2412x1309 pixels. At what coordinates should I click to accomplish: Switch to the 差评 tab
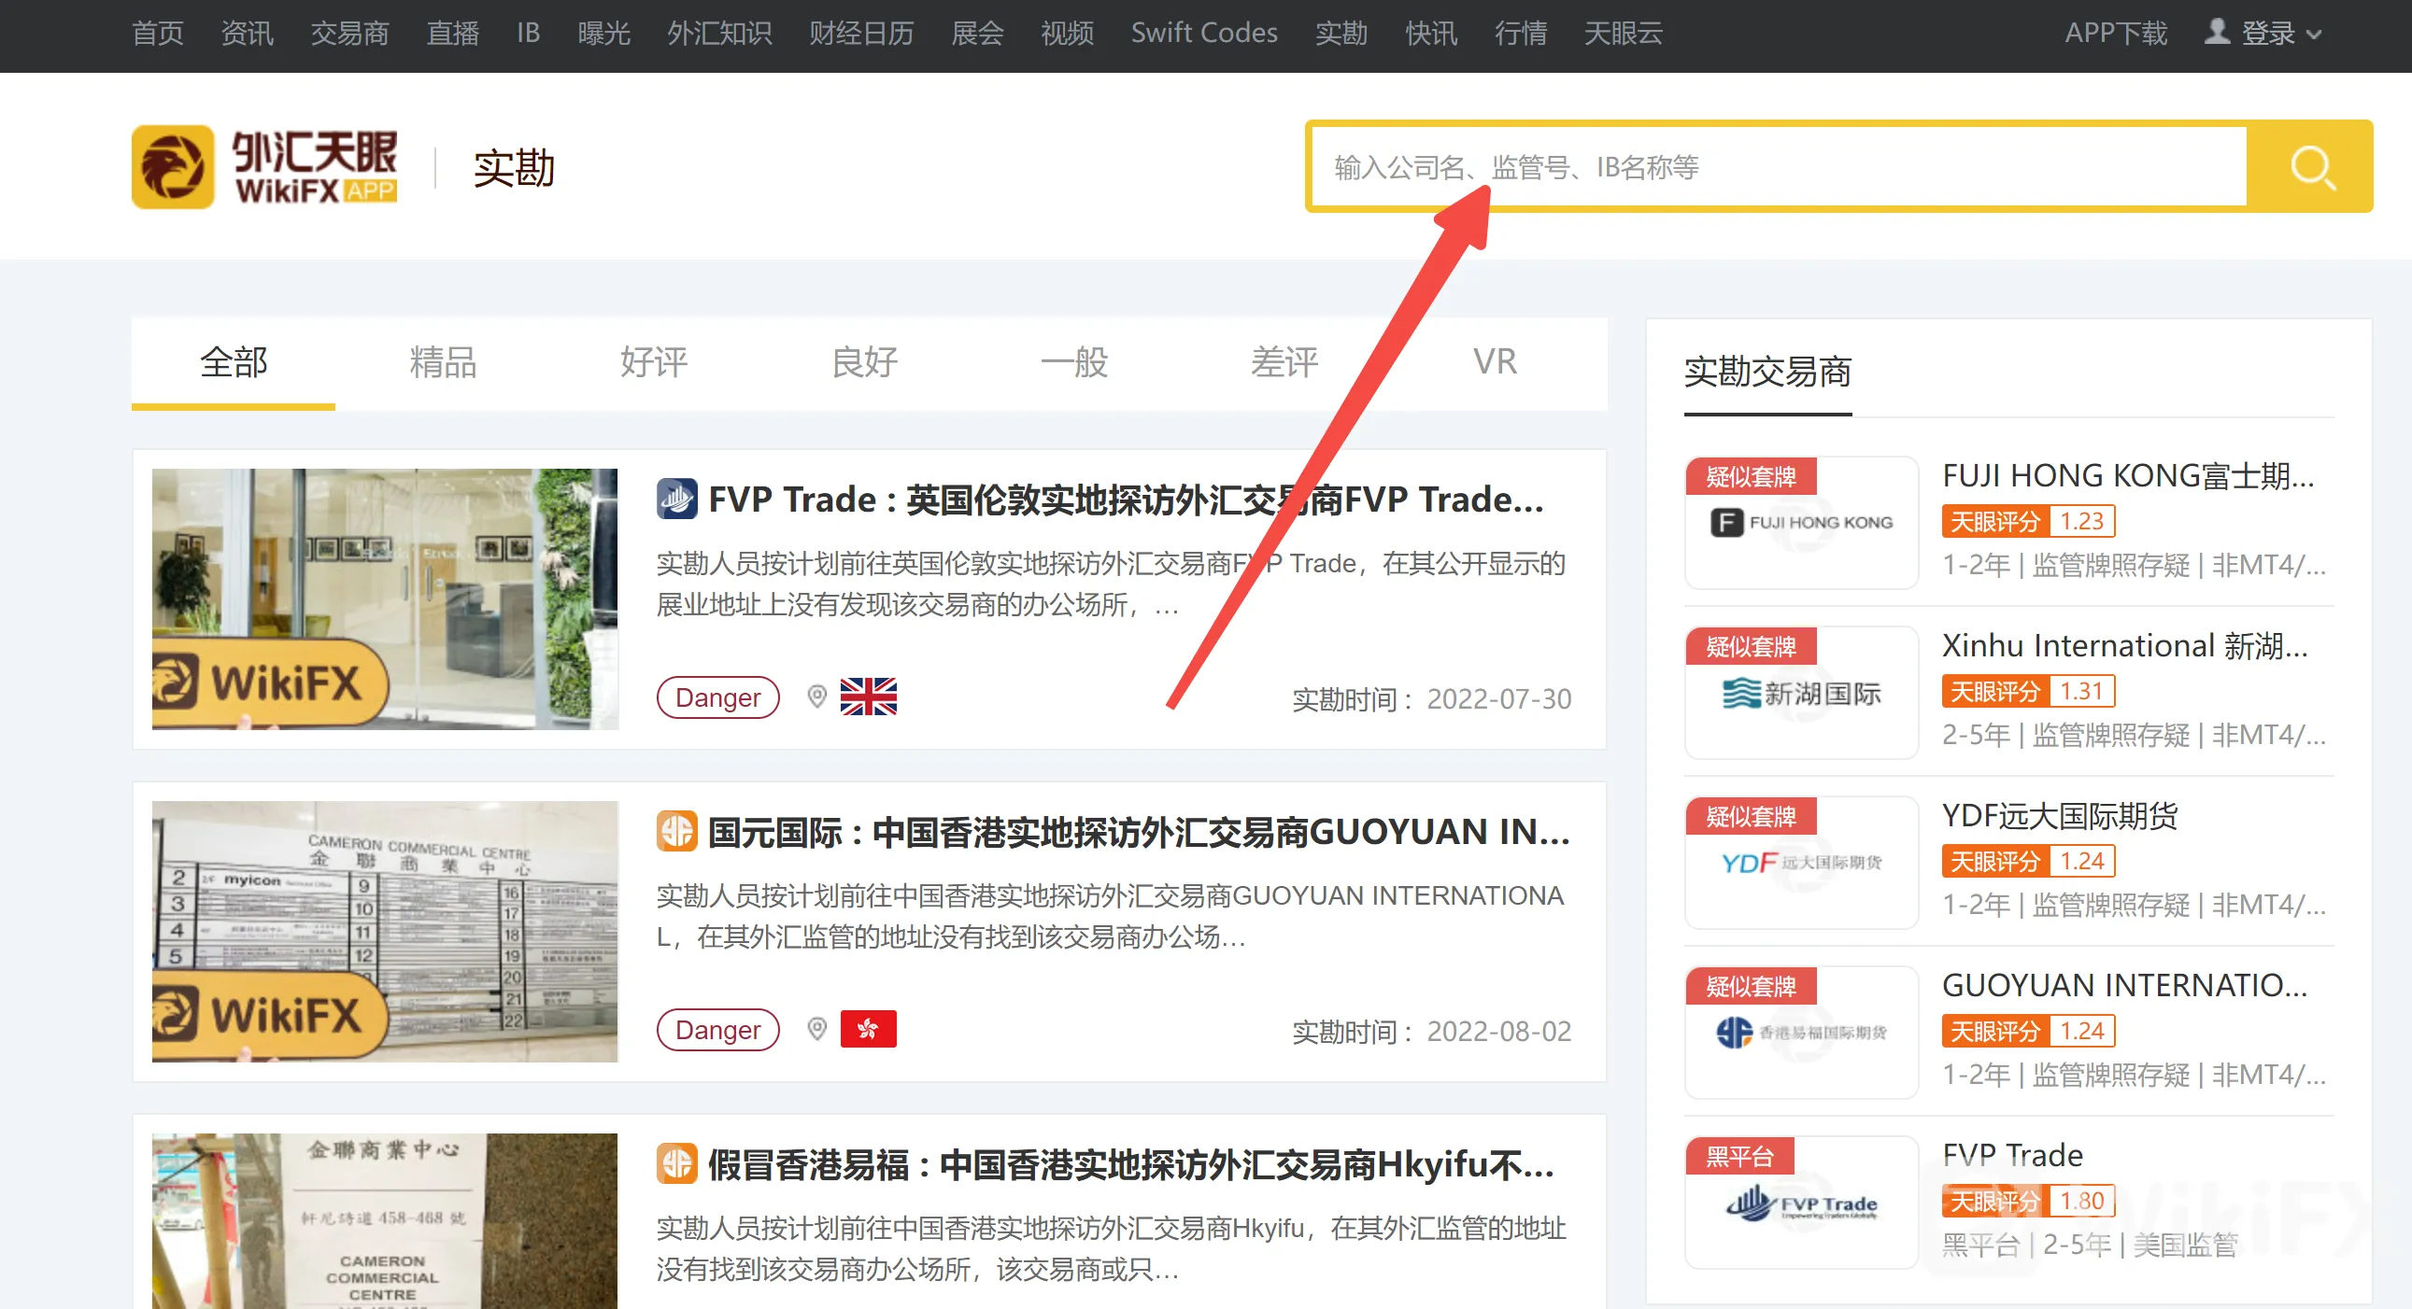tap(1284, 361)
